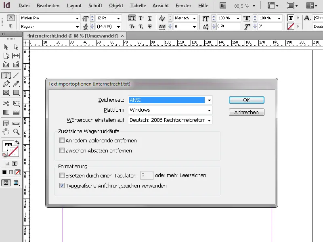
Task: Open the Schrift menu
Action: [x=95, y=6]
